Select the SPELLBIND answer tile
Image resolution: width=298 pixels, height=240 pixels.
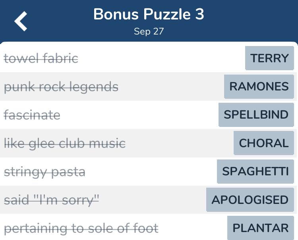tap(256, 115)
